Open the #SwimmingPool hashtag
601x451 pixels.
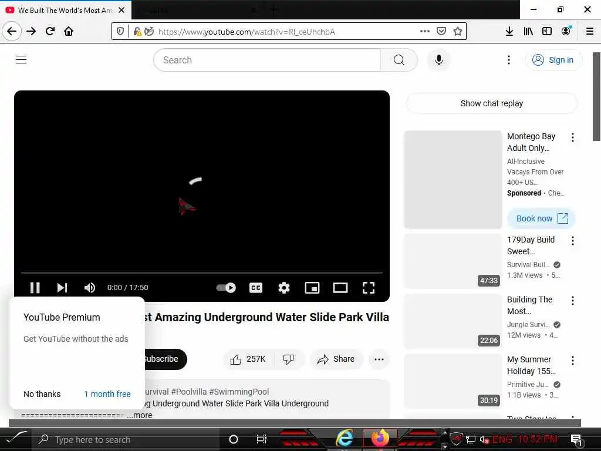tap(239, 392)
